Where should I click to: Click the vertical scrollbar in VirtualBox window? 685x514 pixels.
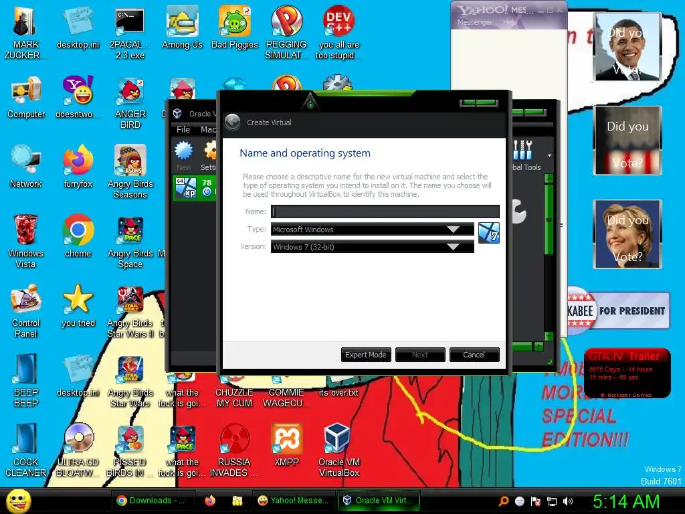[x=549, y=257]
